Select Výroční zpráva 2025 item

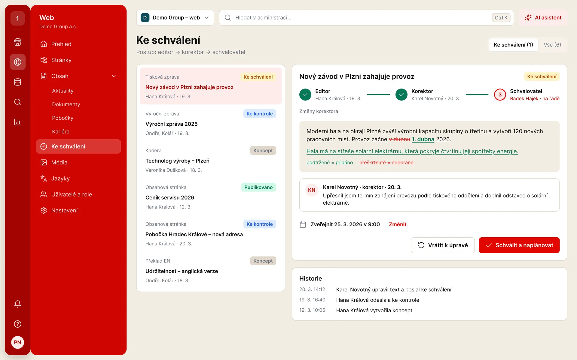pos(211,123)
